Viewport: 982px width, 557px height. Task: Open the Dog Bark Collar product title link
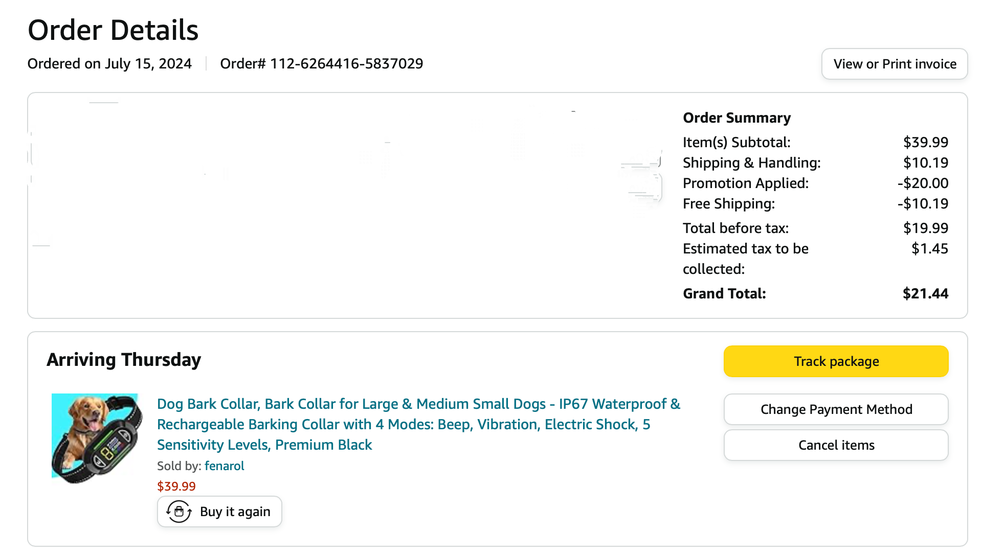(418, 424)
